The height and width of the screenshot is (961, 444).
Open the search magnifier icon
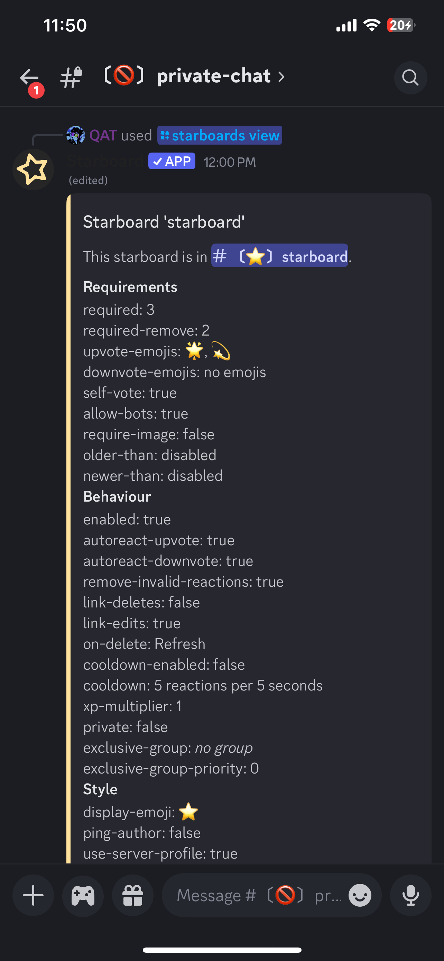click(x=410, y=77)
